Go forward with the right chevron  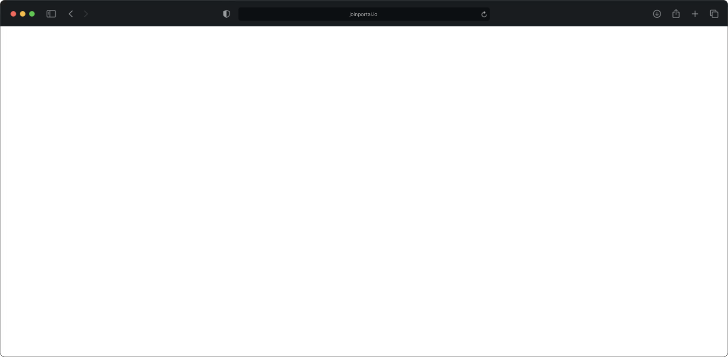click(x=86, y=14)
